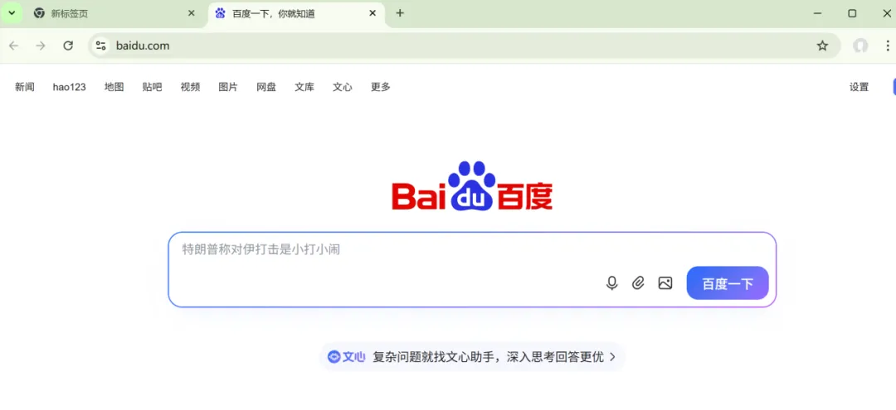896x410 pixels.
Task: Minimize the browser window
Action: 818,13
